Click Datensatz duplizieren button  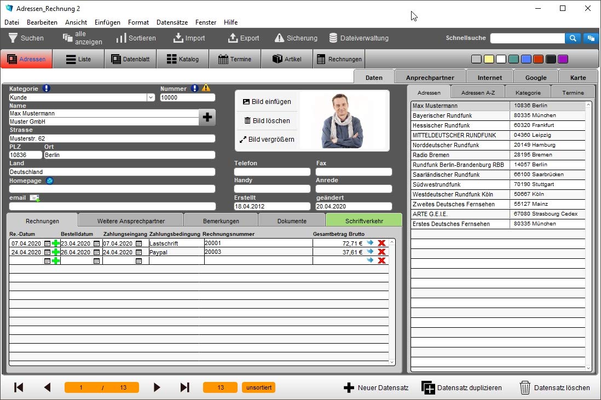coord(461,388)
